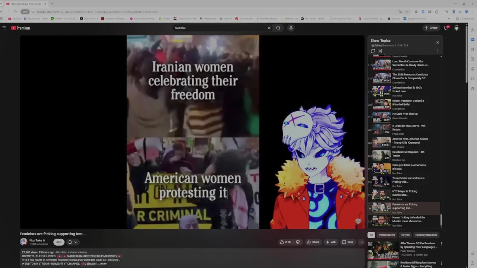Close the Show Topics playlist panel

tap(438, 42)
